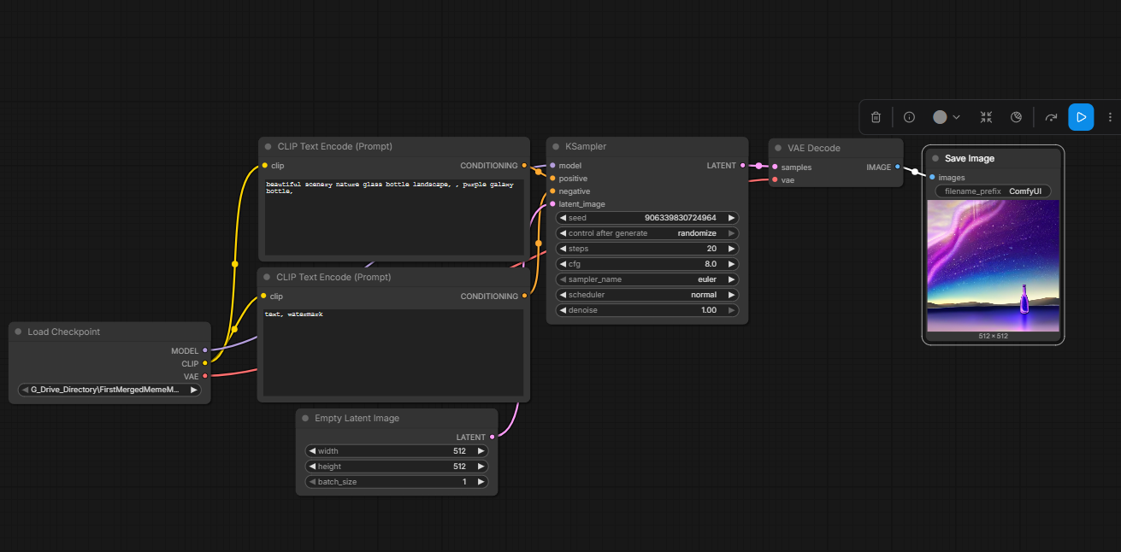1121x552 pixels.
Task: Click model input socket on KSampler
Action: [552, 165]
